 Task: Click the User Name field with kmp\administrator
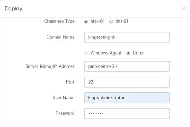pyautogui.click(x=127, y=97)
